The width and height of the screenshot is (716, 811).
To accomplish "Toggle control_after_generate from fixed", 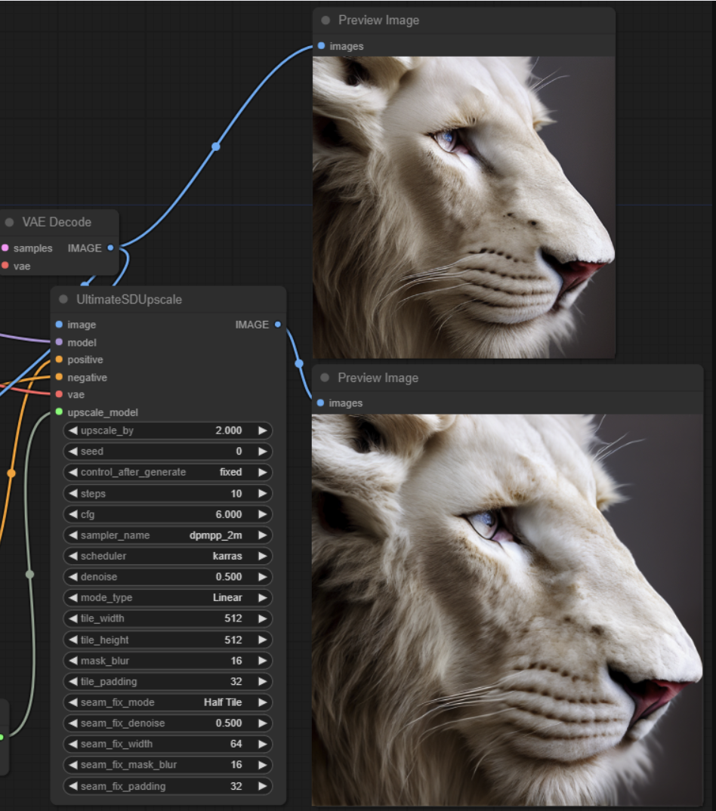I will [x=168, y=472].
